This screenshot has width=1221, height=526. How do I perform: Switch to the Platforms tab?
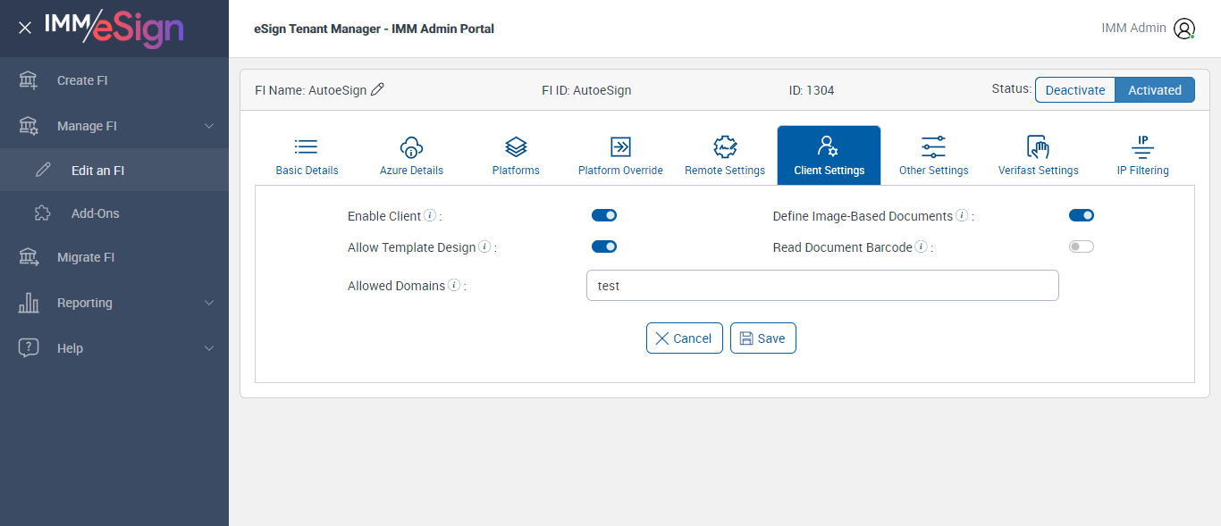tap(516, 155)
